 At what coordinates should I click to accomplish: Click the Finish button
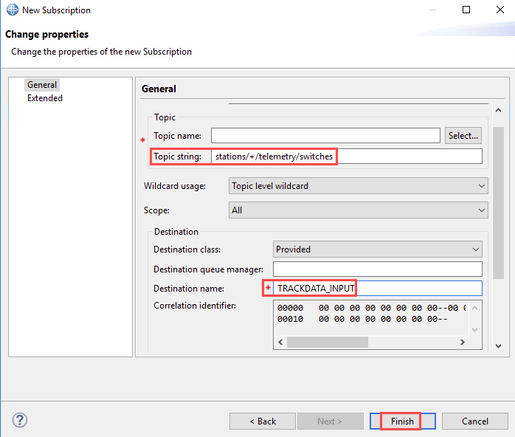coord(403,421)
